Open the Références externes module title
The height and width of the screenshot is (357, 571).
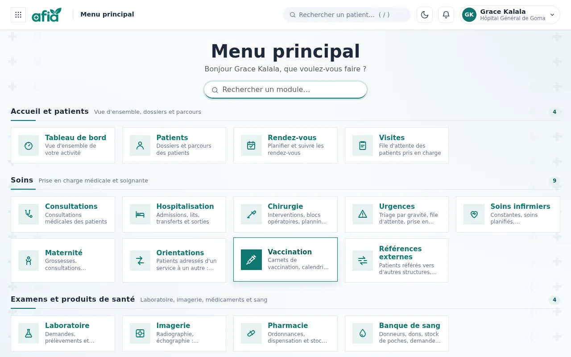tap(401, 253)
